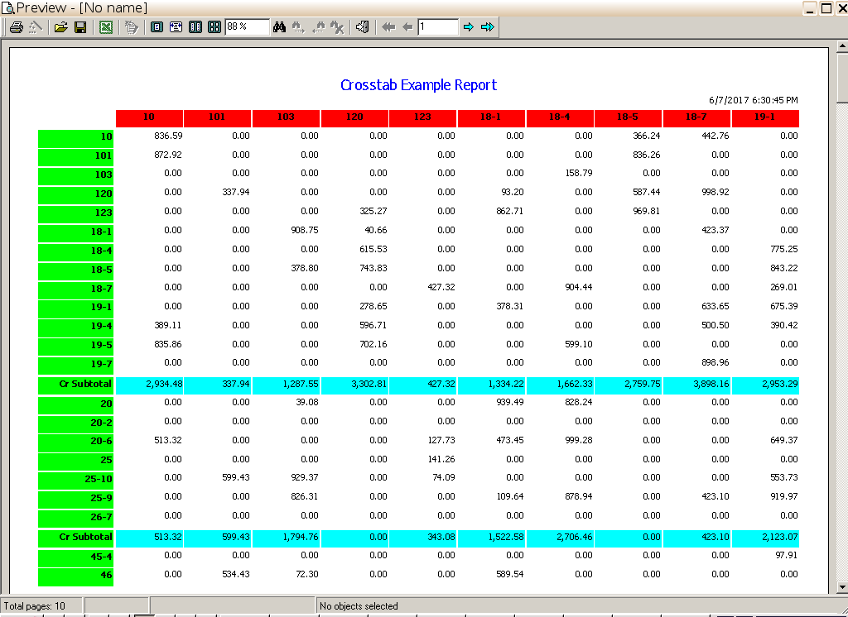Click the second Cr Subtotal row label

[x=75, y=538]
